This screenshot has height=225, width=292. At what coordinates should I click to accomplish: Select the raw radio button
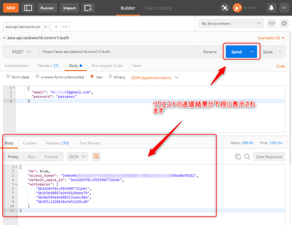[x=92, y=76]
